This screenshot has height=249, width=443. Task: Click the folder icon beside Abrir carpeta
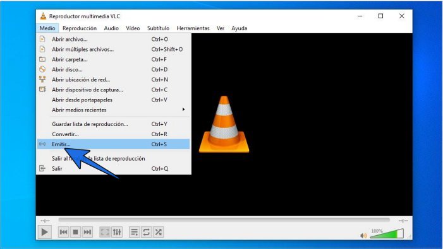click(42, 59)
